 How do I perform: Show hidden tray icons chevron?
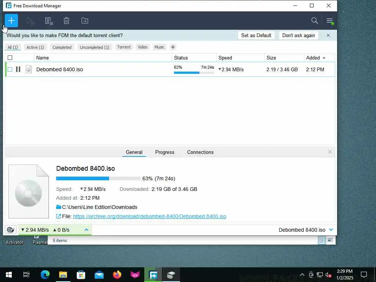pyautogui.click(x=302, y=275)
